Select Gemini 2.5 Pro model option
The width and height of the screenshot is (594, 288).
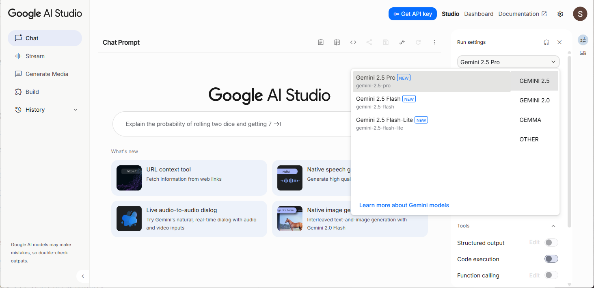click(432, 81)
